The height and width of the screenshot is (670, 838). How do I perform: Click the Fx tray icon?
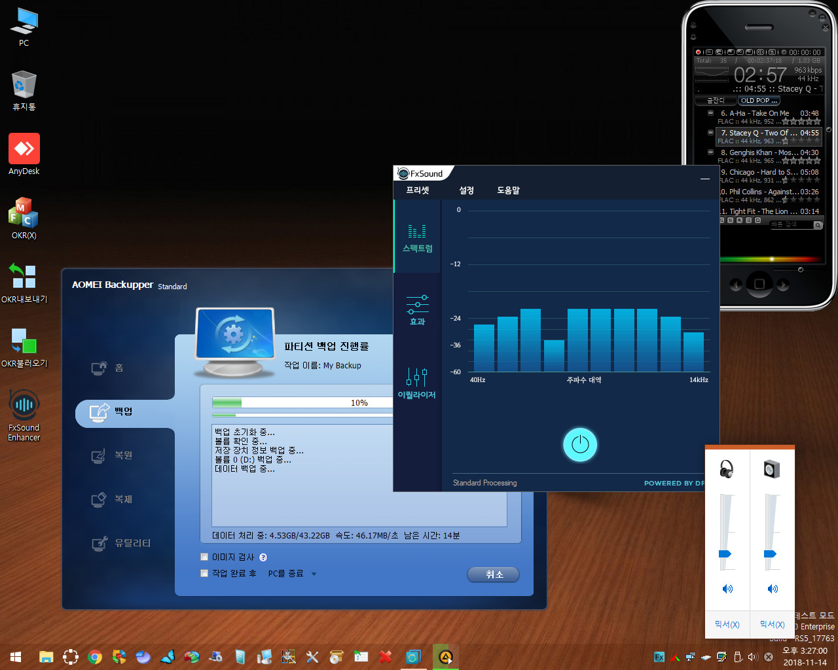tap(659, 657)
